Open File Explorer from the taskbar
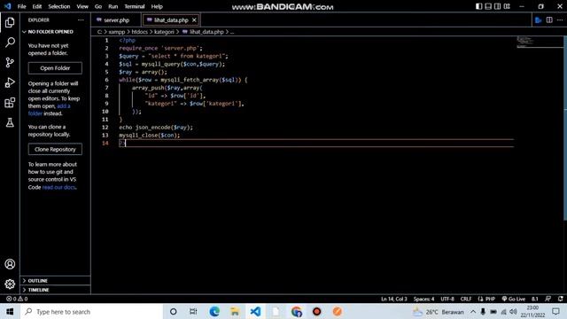Viewport: 567px width, 319px height. [235, 311]
